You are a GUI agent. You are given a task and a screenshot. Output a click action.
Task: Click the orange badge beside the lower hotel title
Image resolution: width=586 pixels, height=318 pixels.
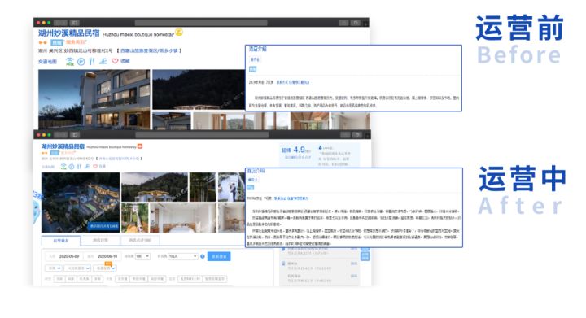pyautogui.click(x=140, y=146)
